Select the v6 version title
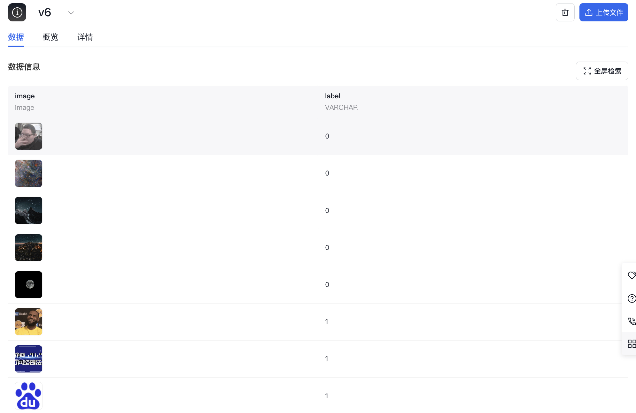Screen dimensions: 636x413 point(45,12)
